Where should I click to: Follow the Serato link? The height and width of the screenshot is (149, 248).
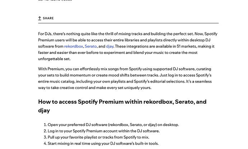pos(91,47)
